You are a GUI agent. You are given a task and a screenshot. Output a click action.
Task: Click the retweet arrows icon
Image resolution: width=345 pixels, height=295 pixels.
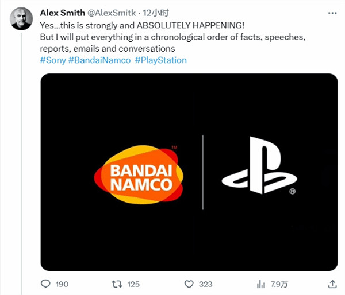point(117,284)
